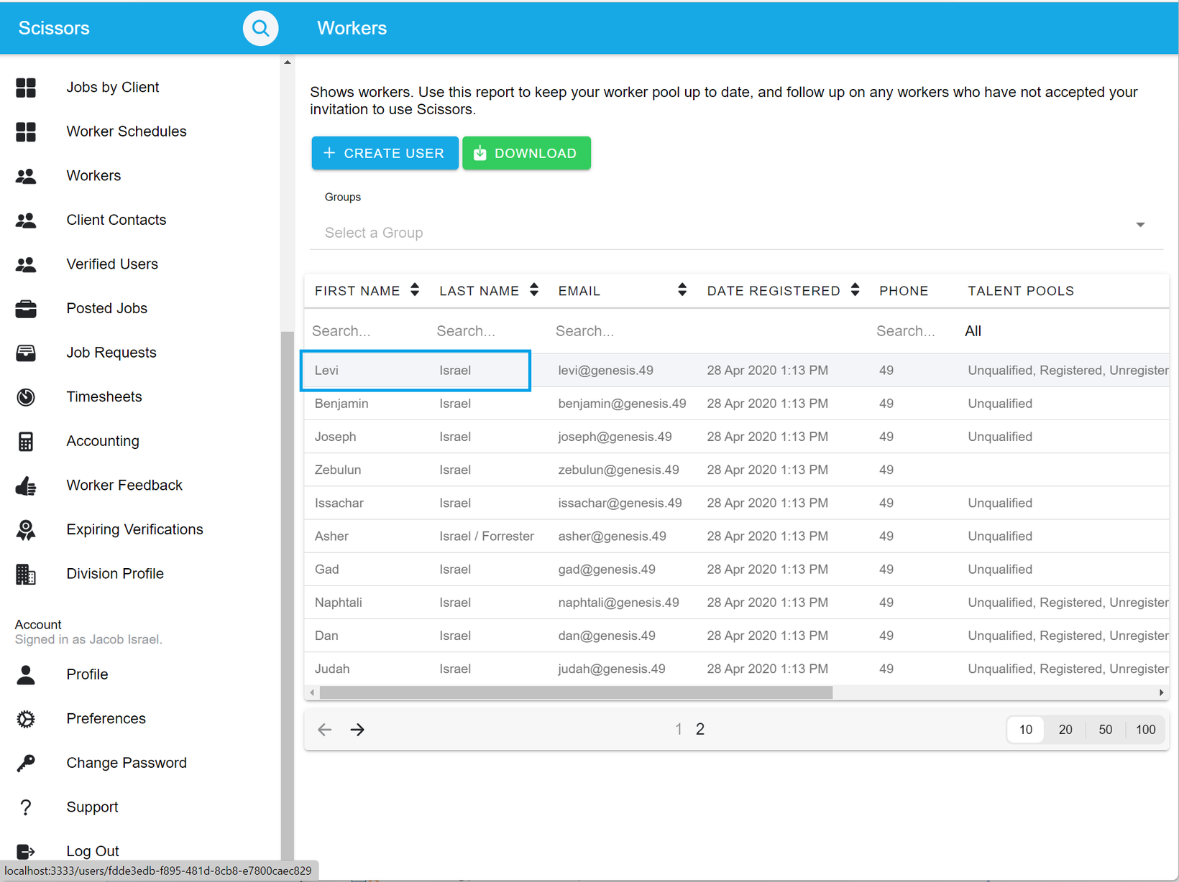Click Preferences gear icon

pos(26,719)
